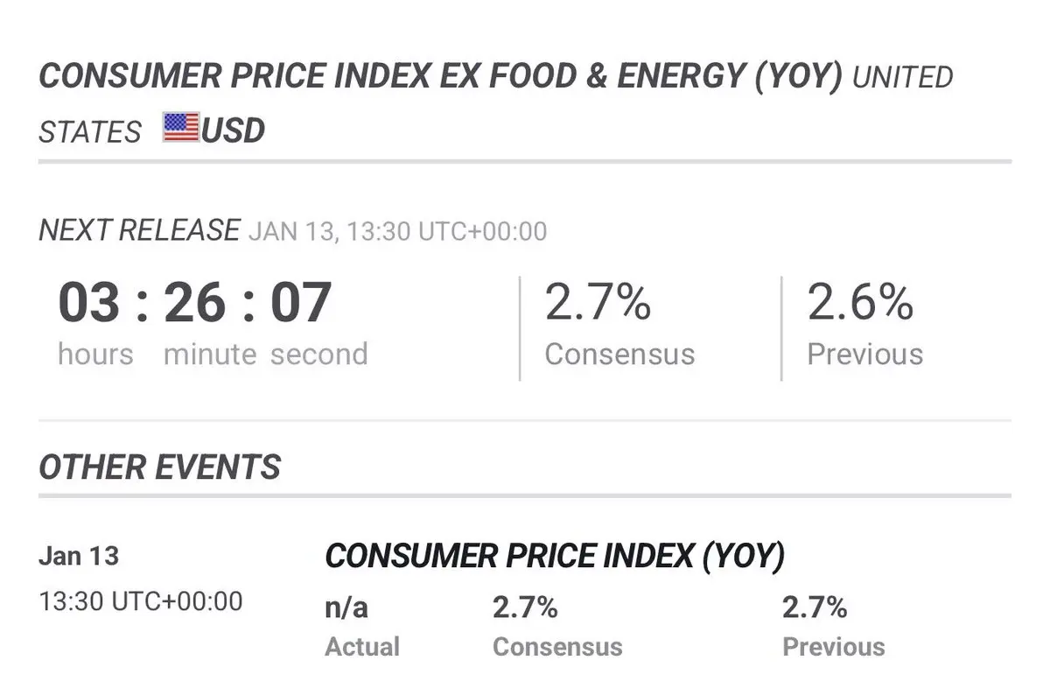Select the USD currency label
1050x674 pixels.
click(233, 130)
